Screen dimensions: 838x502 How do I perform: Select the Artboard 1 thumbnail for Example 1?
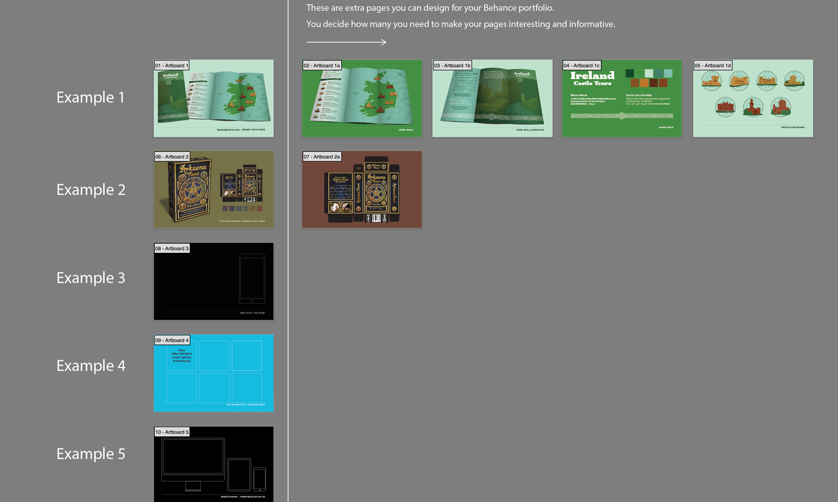(x=213, y=98)
